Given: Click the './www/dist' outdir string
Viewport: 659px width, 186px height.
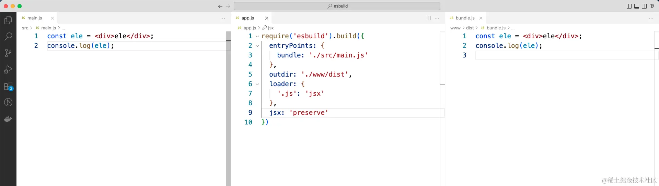Looking at the screenshot, I should point(324,75).
